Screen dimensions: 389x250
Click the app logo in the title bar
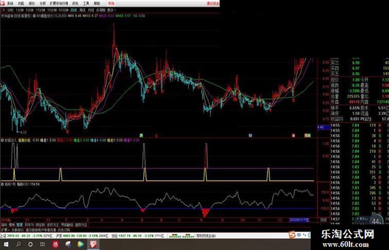click(3, 3)
